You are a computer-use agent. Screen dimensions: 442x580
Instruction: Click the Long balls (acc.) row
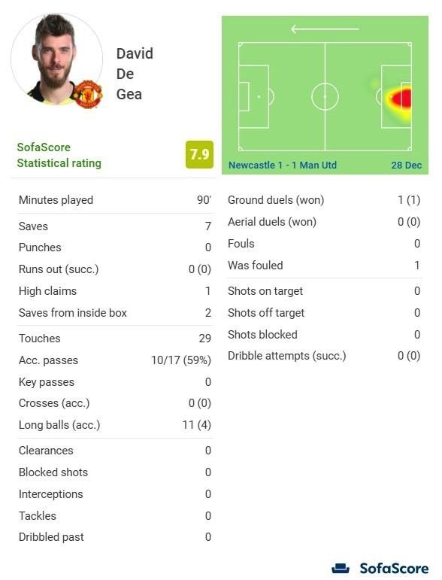click(114, 424)
